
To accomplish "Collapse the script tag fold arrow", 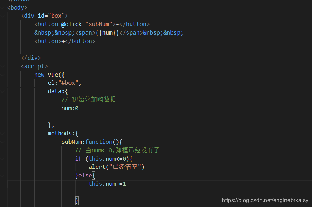I will [x=2, y=66].
